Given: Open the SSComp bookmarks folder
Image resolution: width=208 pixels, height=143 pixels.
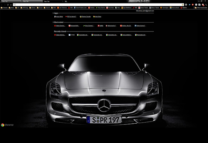Looking at the screenshot, I should [24, 8].
